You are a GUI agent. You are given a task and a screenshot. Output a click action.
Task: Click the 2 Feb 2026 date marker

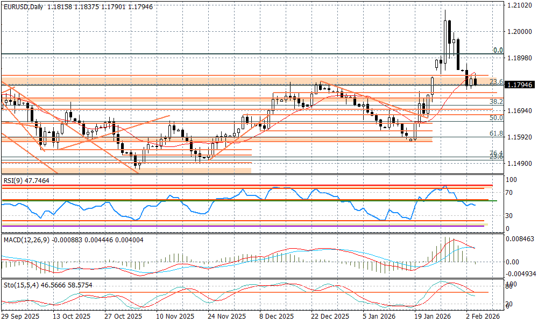pos(482,317)
